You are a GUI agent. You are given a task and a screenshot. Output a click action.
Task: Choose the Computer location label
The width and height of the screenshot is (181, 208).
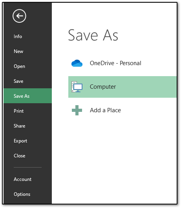coord(103,87)
